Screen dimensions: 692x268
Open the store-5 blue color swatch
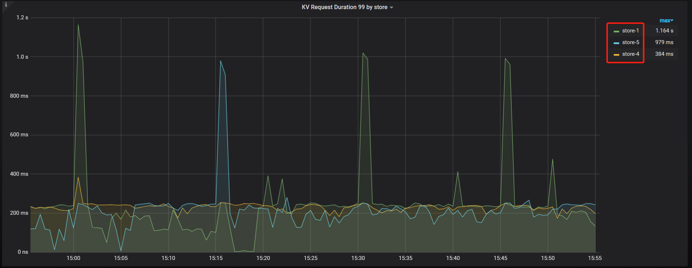(616, 43)
